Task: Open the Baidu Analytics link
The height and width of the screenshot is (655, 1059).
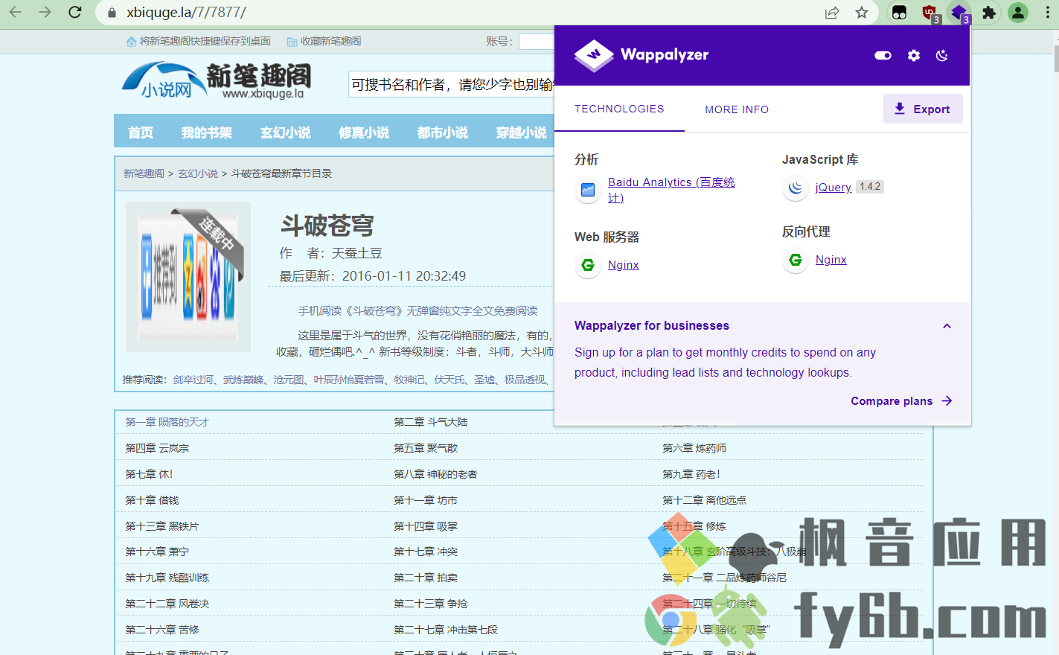Action: [671, 190]
